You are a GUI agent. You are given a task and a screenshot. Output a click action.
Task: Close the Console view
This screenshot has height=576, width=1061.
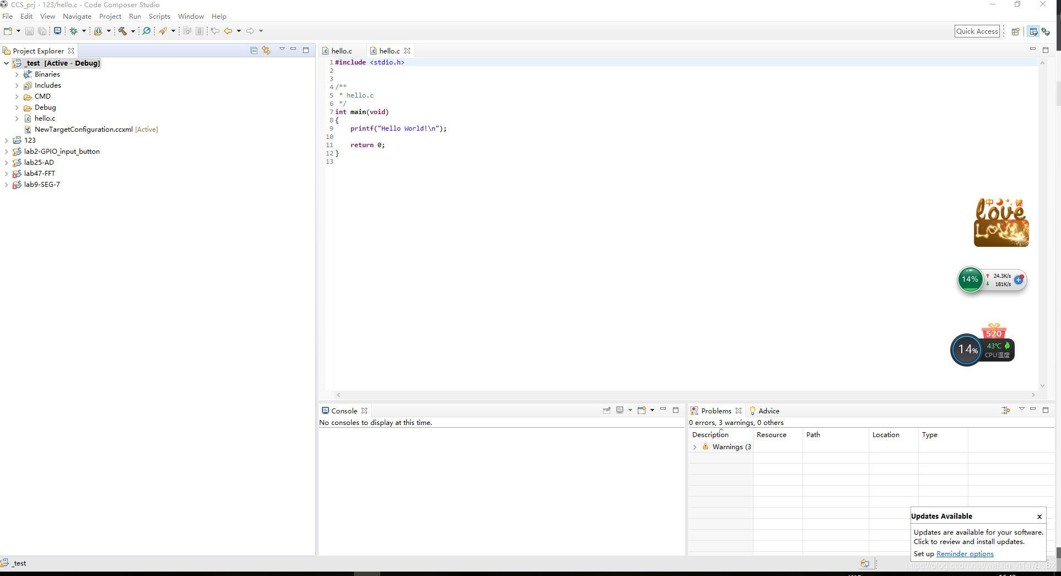(x=364, y=411)
